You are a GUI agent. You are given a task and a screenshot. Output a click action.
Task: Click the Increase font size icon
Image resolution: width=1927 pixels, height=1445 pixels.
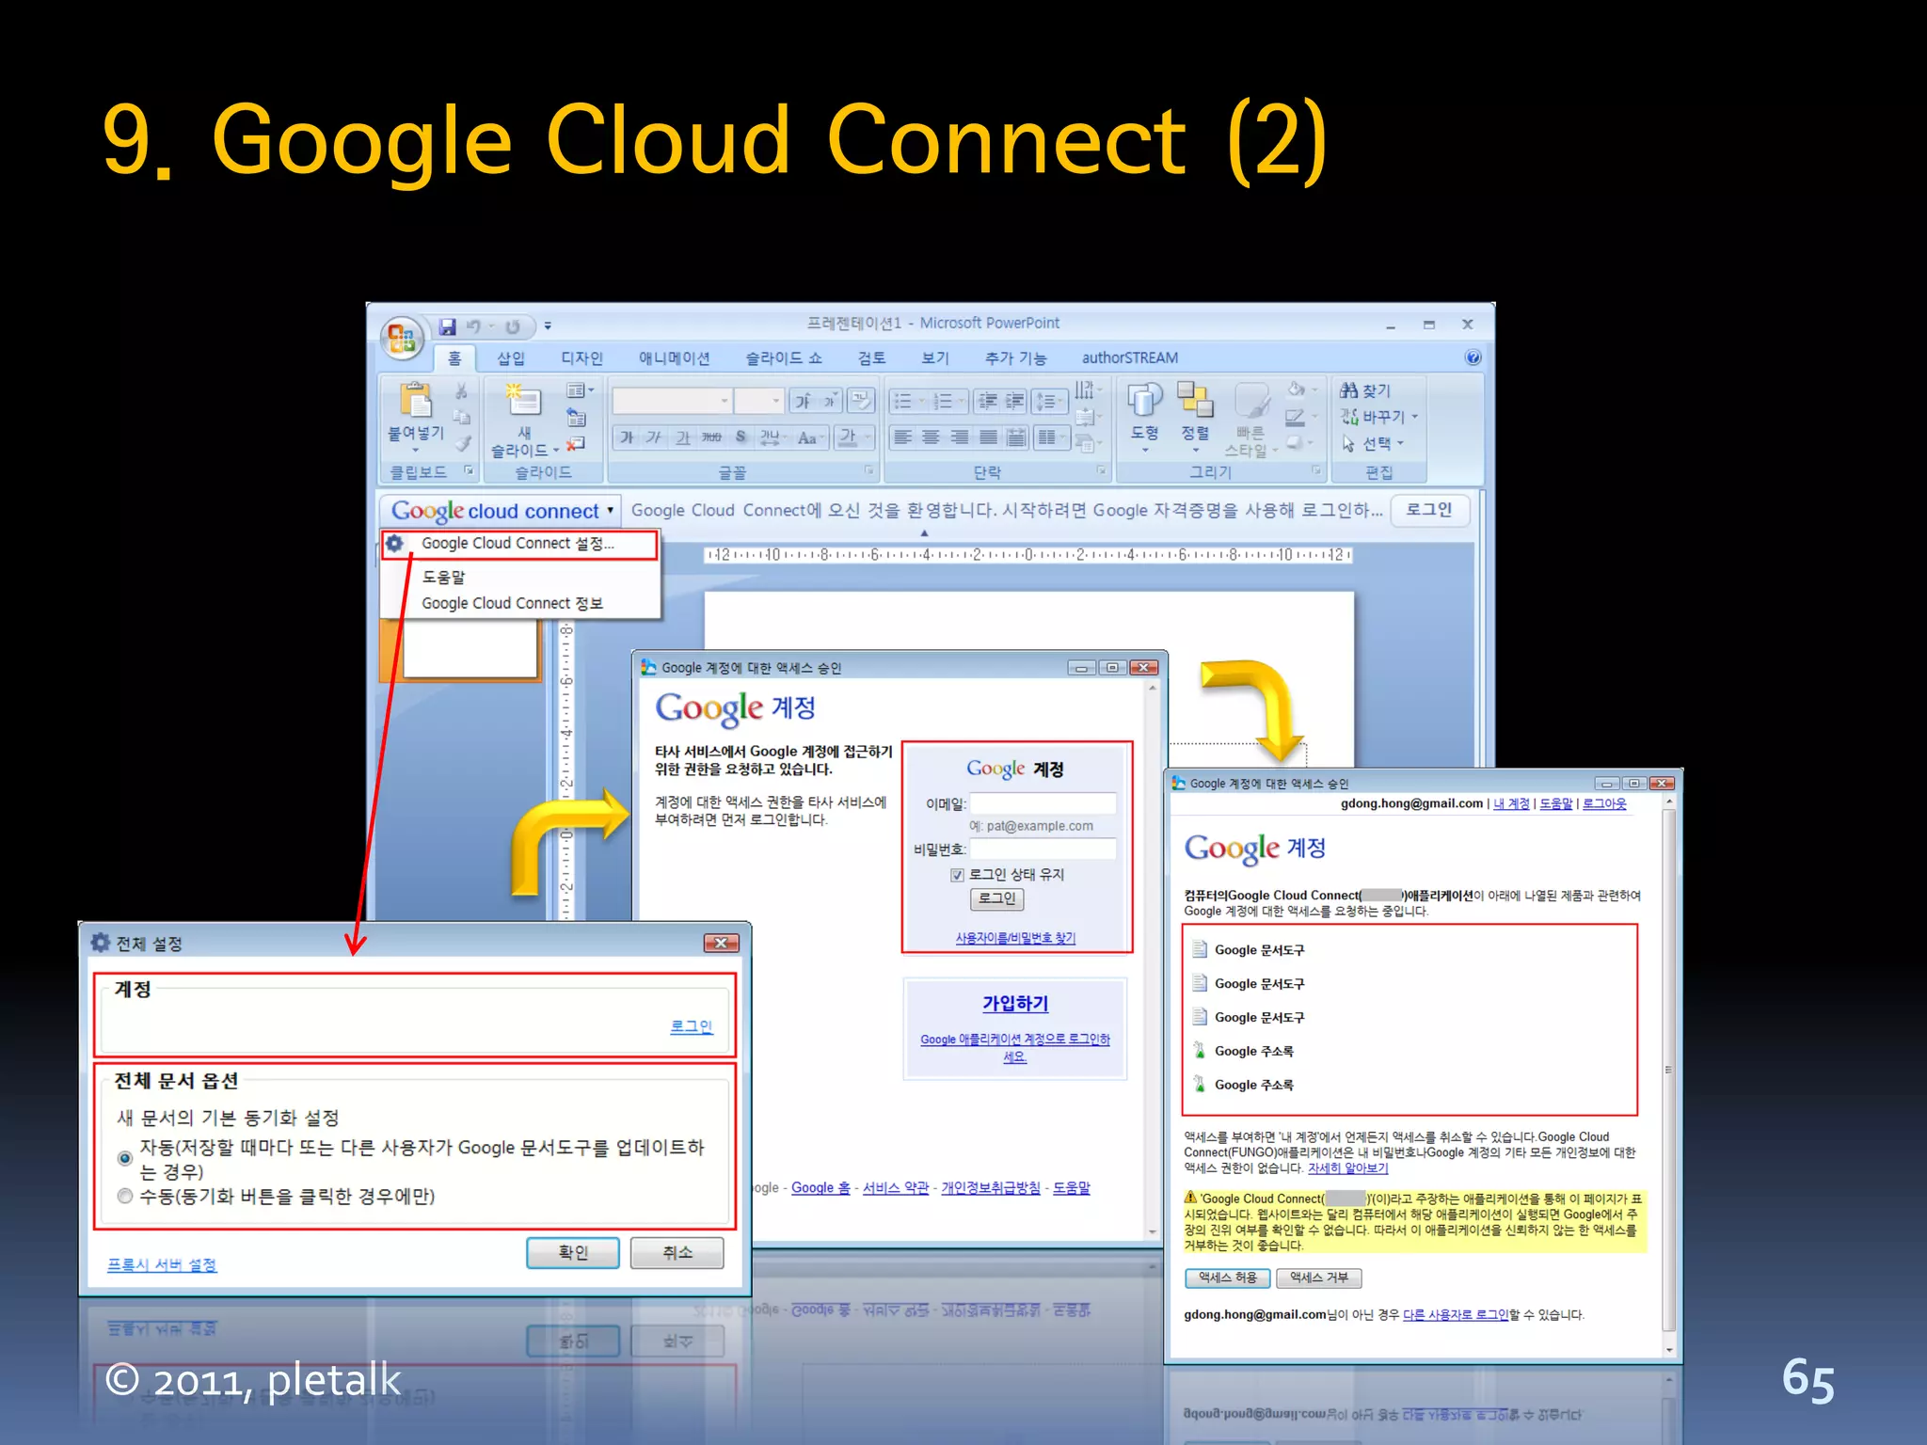pyautogui.click(x=803, y=402)
